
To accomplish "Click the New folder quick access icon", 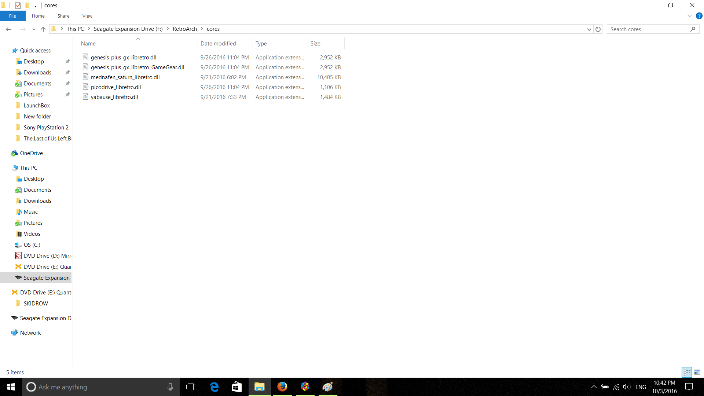I will pyautogui.click(x=27, y=5).
